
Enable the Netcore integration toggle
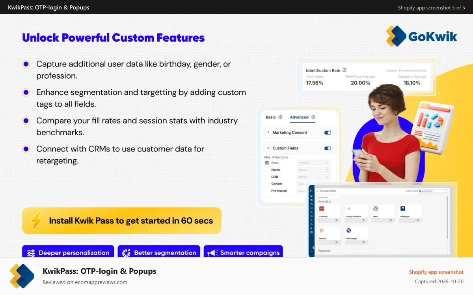(x=336, y=242)
